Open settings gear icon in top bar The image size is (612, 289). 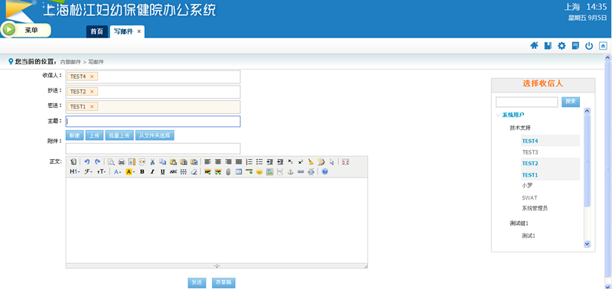point(562,46)
